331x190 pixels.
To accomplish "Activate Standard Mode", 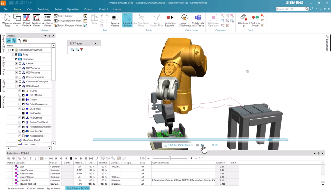I will coord(127,20).
